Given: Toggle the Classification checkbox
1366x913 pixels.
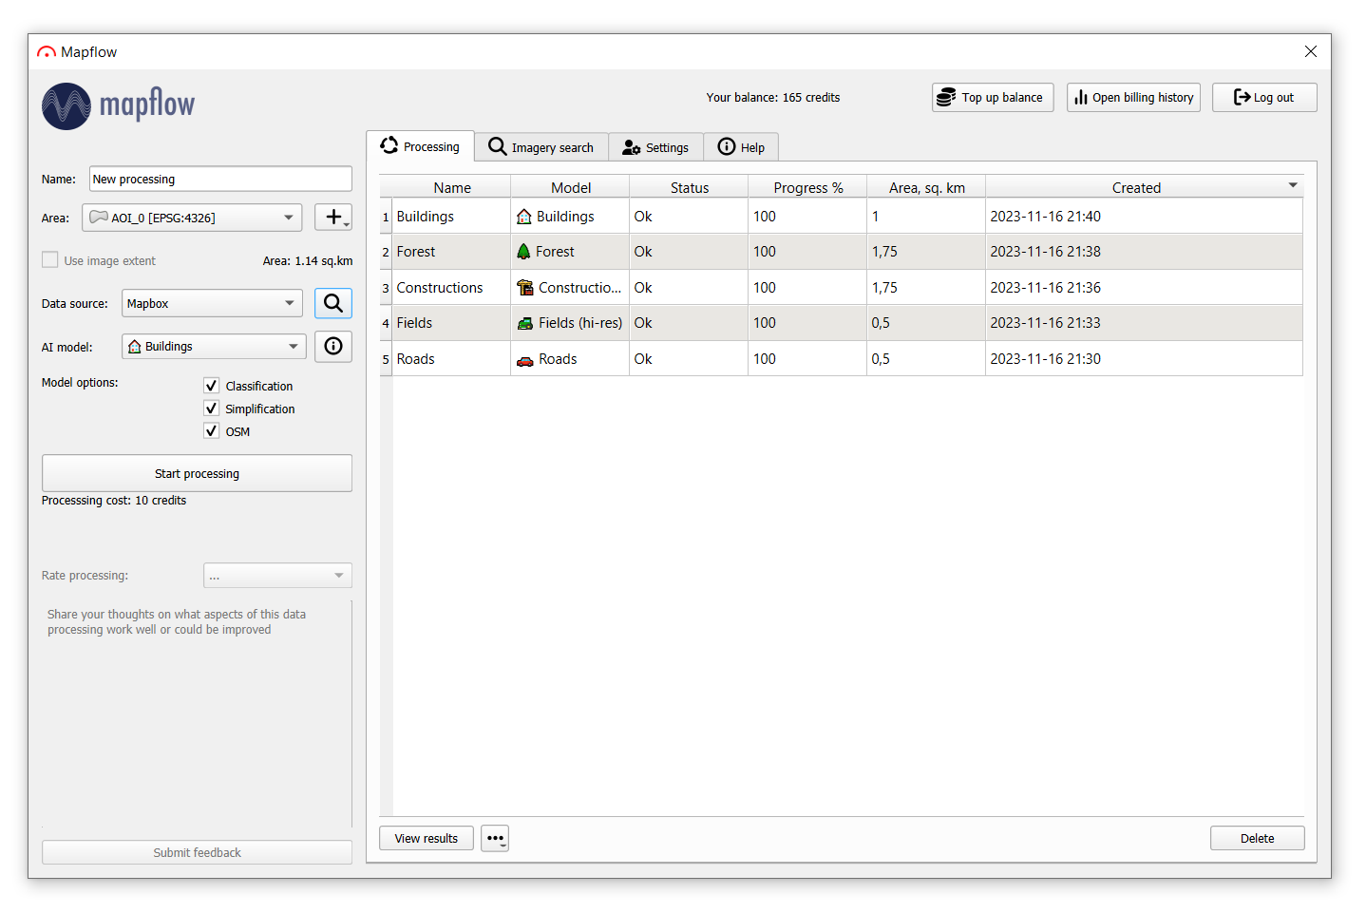Looking at the screenshot, I should 212,386.
